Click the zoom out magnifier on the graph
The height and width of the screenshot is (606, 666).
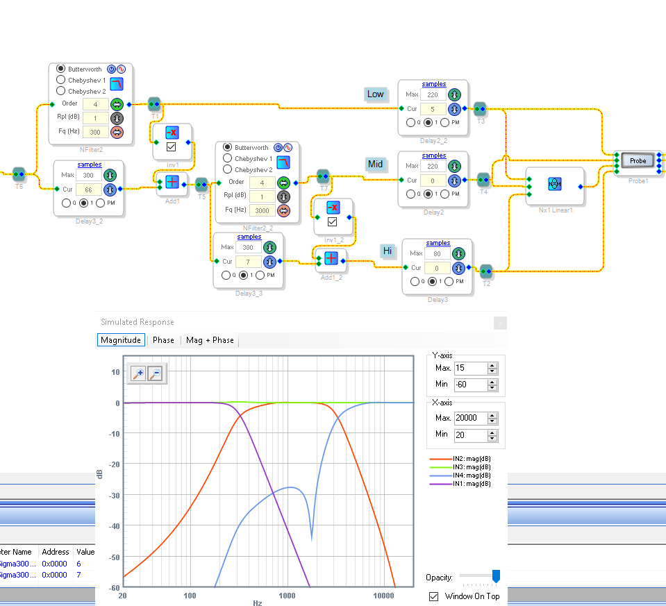(156, 375)
